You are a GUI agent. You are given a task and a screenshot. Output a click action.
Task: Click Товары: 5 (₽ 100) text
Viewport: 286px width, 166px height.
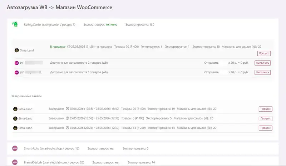tap(133, 118)
